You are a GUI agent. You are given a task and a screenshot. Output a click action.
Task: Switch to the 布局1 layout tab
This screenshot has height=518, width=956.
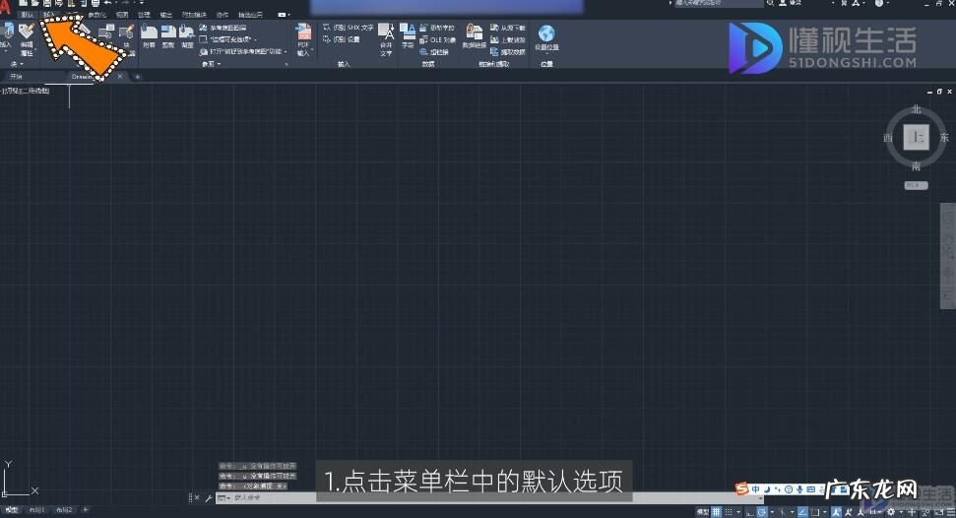[x=37, y=510]
